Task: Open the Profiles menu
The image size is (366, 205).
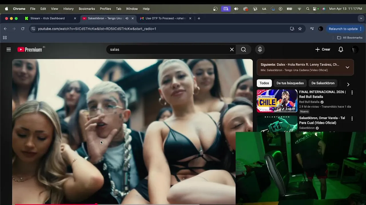Action: click(x=105, y=9)
